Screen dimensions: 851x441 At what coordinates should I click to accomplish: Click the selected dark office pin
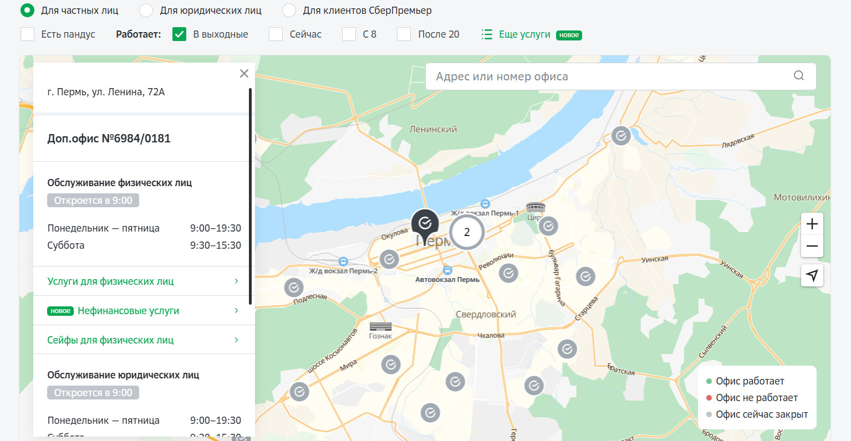coord(425,224)
